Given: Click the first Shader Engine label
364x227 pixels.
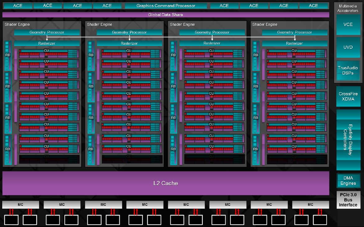Looking at the screenshot, I should 17,24.
